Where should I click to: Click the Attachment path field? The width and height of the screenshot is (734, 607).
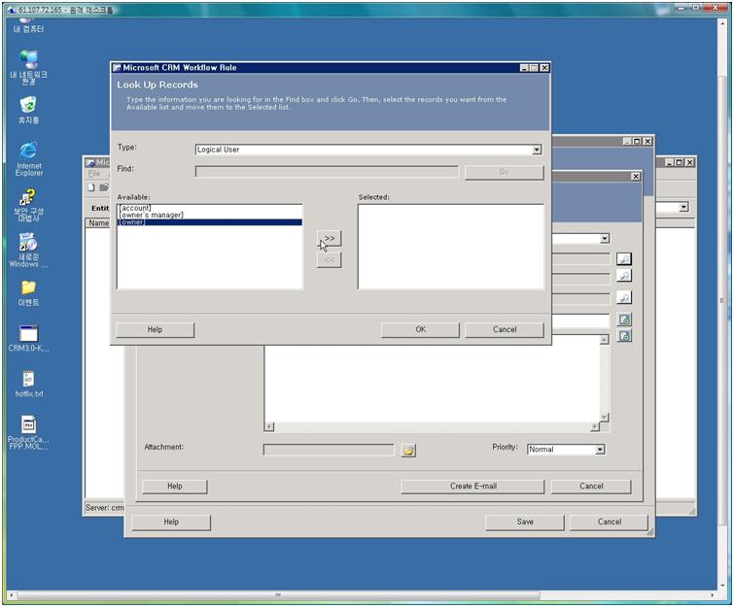329,450
